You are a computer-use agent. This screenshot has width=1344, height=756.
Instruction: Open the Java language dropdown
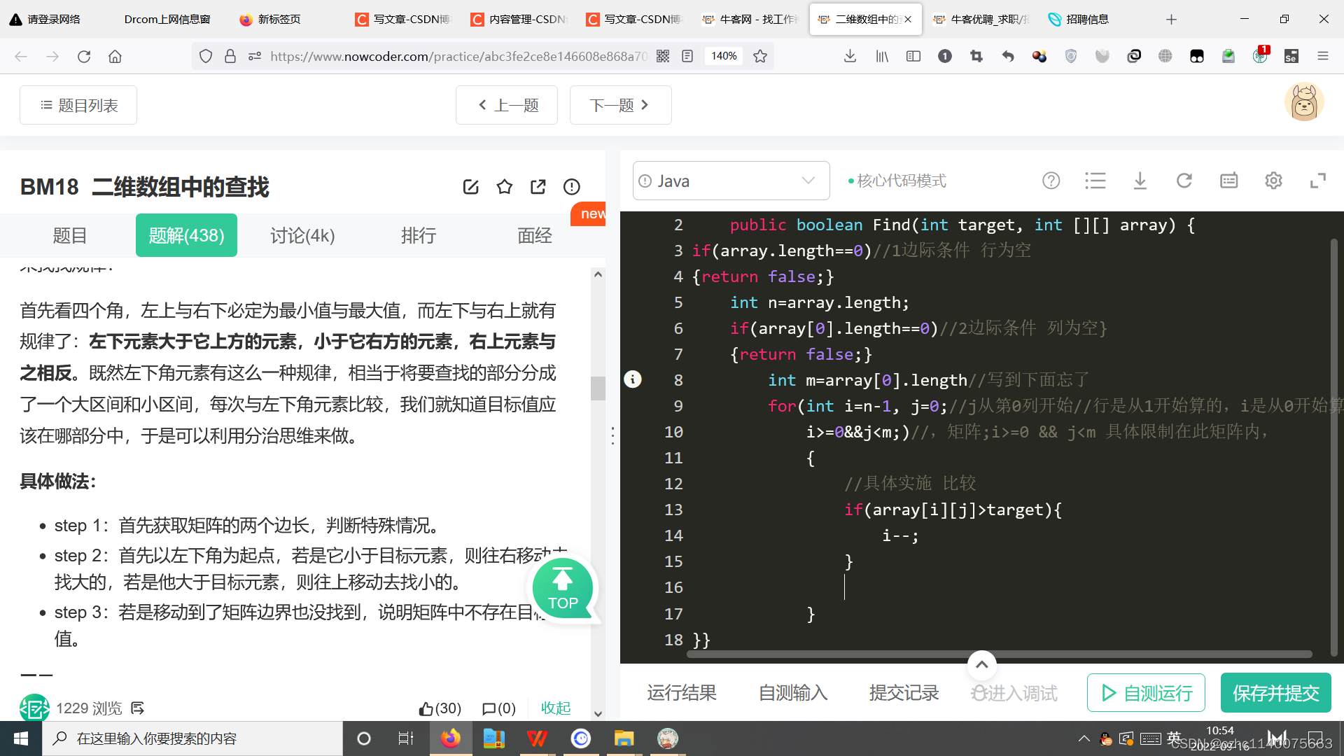tap(731, 181)
